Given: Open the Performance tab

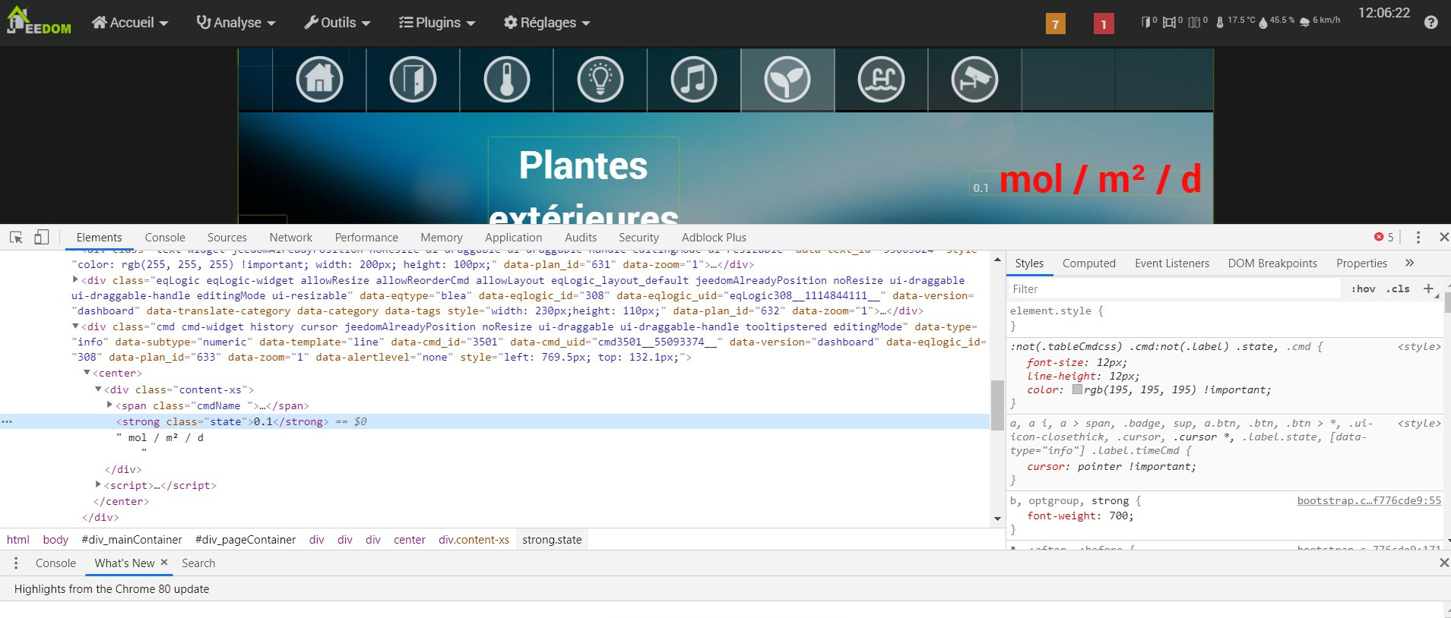Looking at the screenshot, I should click(366, 238).
